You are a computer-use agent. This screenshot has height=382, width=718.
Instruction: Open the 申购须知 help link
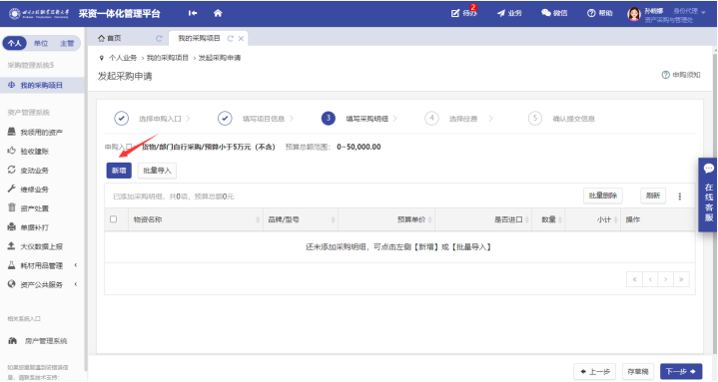681,75
